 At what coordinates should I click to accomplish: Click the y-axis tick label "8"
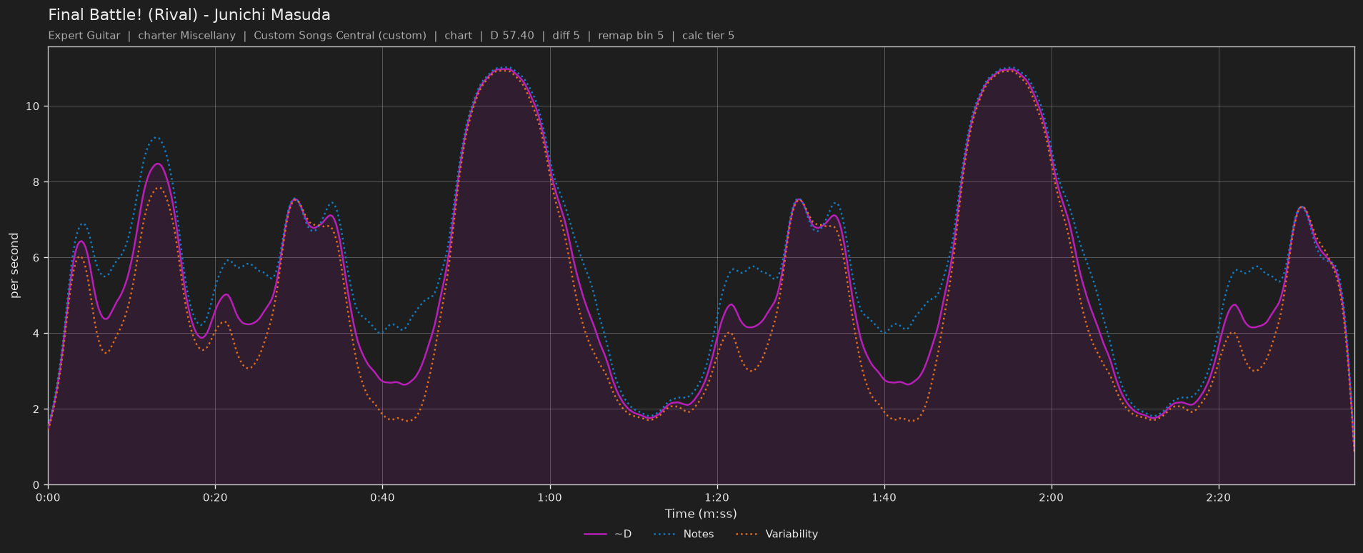pos(36,182)
